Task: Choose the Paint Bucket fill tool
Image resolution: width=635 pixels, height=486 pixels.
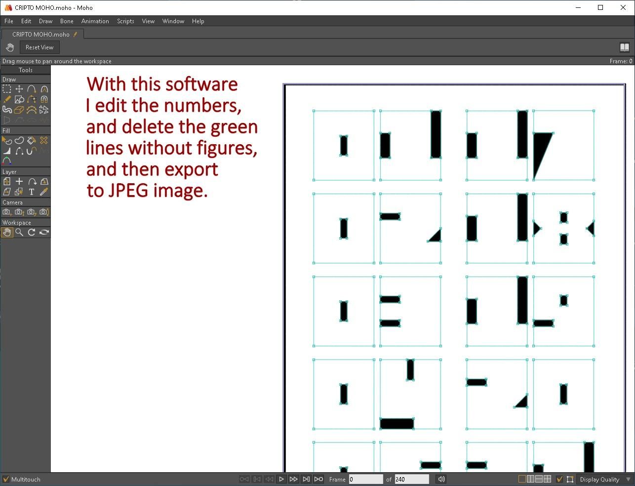Action: coord(32,140)
